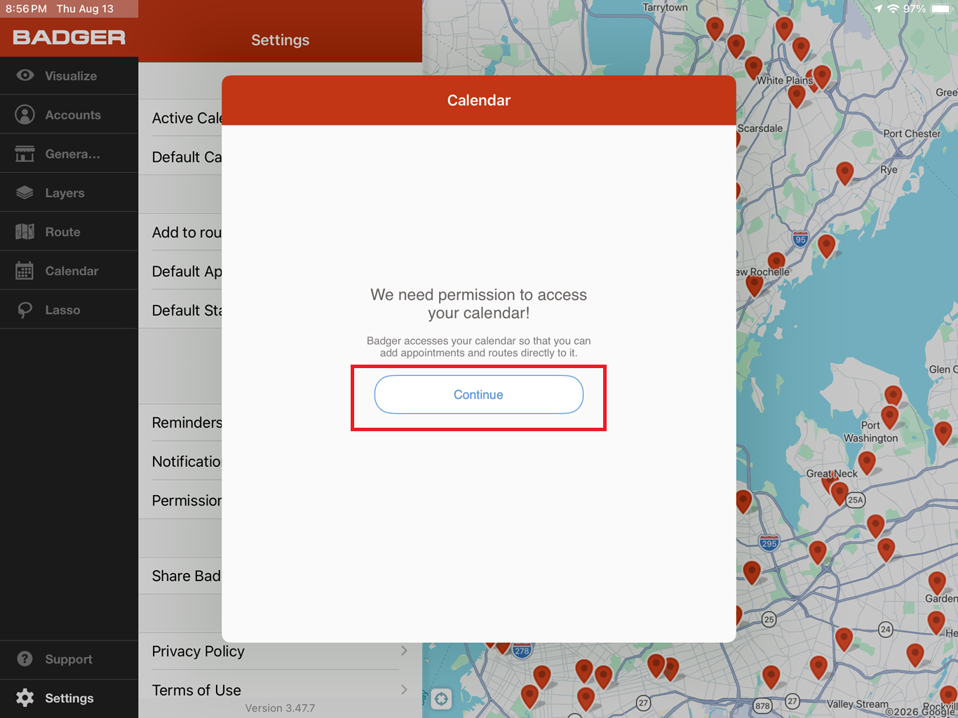
Task: Open Accounts via the person icon
Action: (25, 114)
